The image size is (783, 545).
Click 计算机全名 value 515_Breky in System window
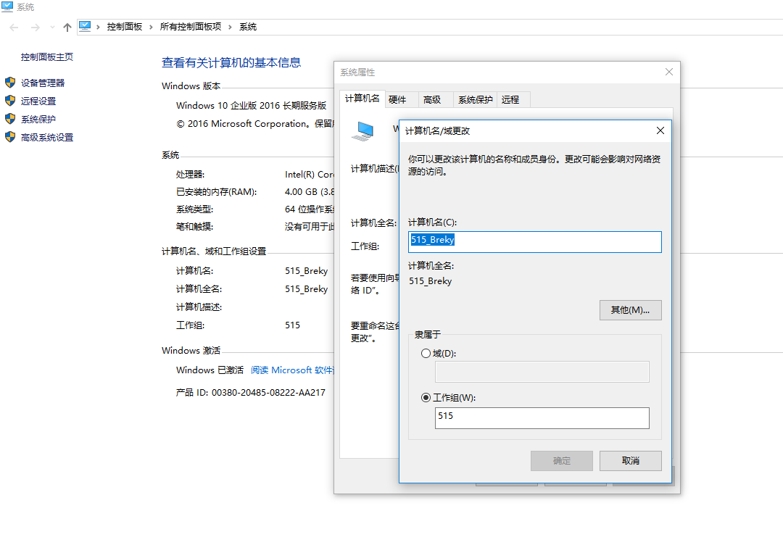(306, 289)
